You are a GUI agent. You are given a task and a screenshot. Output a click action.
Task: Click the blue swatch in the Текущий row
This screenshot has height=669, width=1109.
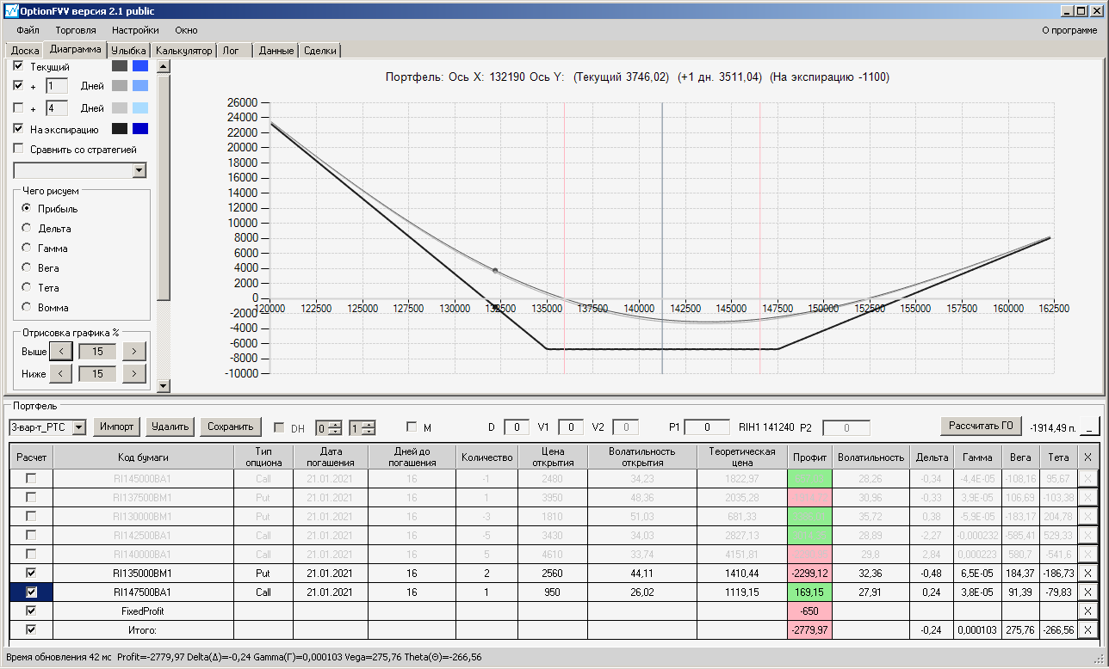click(x=140, y=65)
